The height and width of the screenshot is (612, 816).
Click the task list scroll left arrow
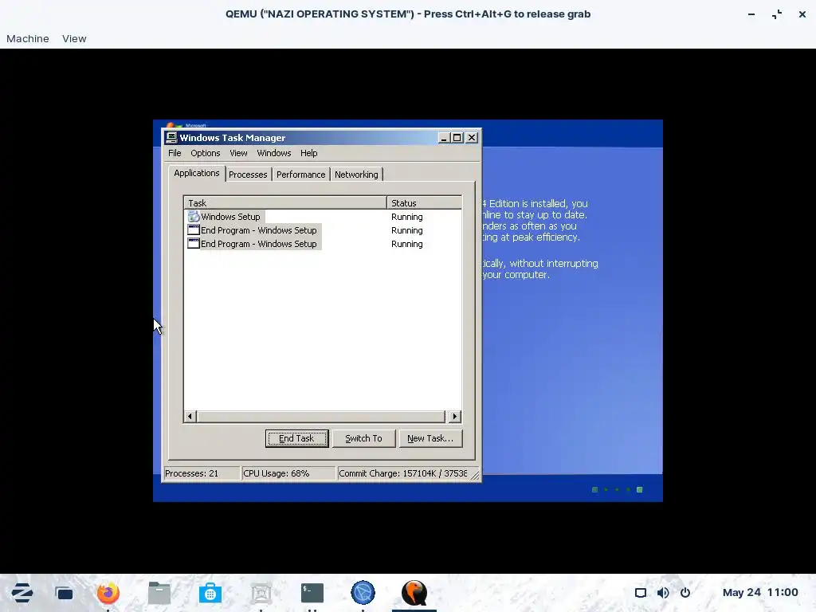click(190, 416)
